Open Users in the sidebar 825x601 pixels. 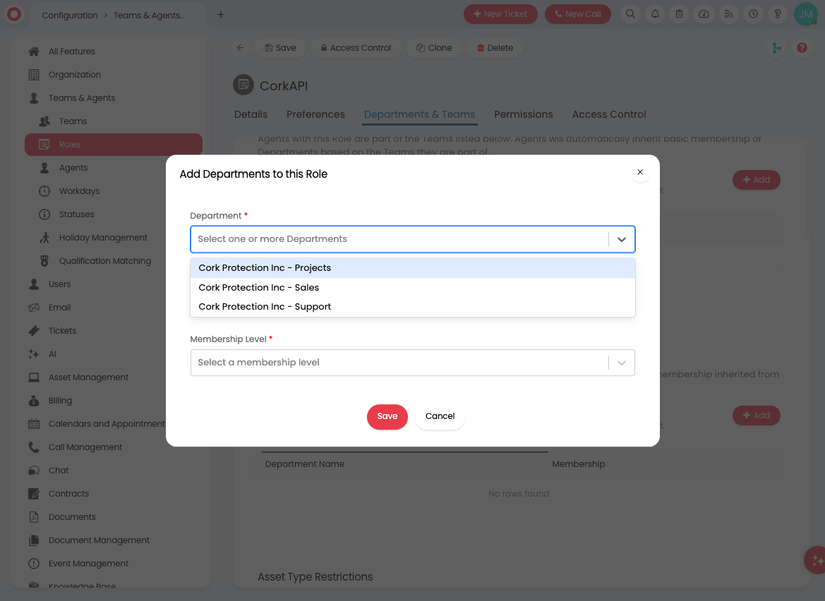[x=59, y=284]
